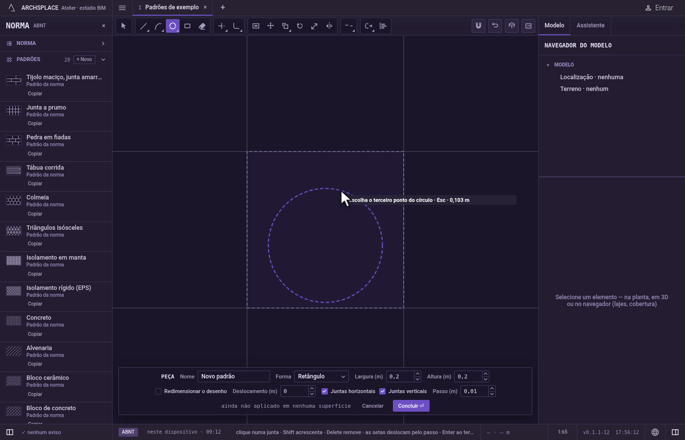This screenshot has width=685, height=440.
Task: Select the fillet corner tool
Action: (236, 26)
